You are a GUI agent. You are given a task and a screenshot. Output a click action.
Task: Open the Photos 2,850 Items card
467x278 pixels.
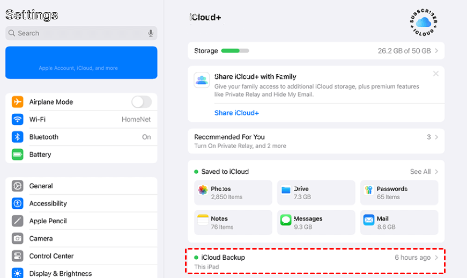tap(233, 193)
